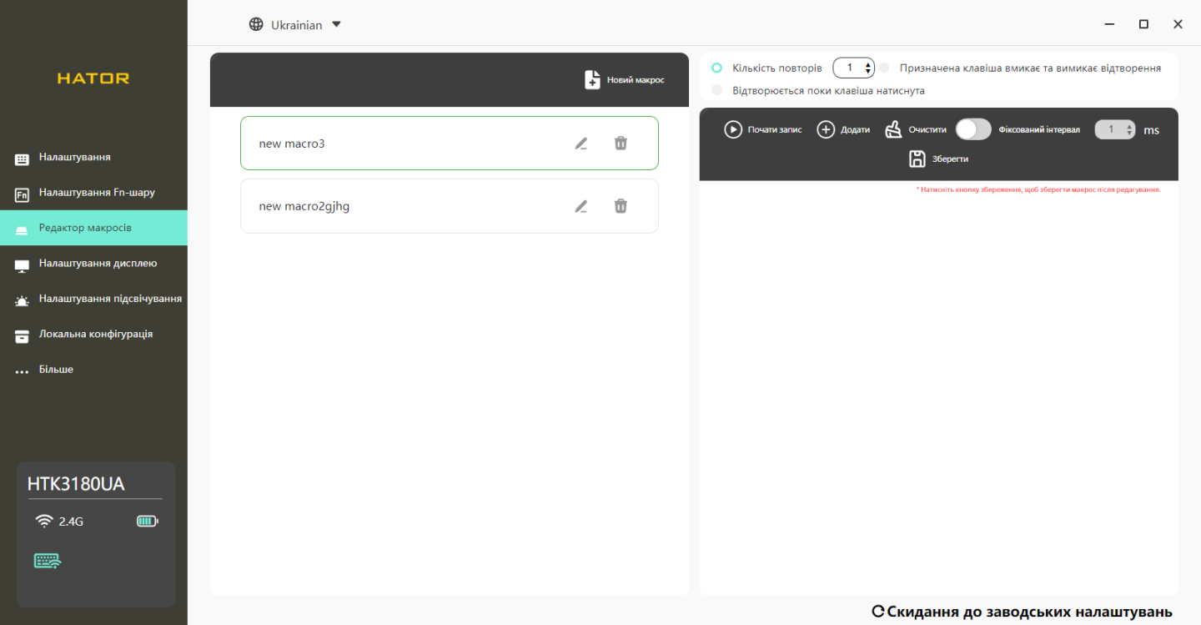The height and width of the screenshot is (625, 1201).
Task: Click the Новий макрос button label
Action: click(636, 80)
